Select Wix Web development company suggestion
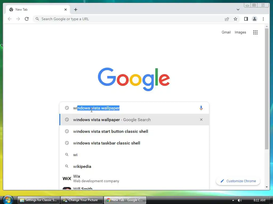Image resolution: width=273 pixels, height=204 pixels. tap(134, 178)
